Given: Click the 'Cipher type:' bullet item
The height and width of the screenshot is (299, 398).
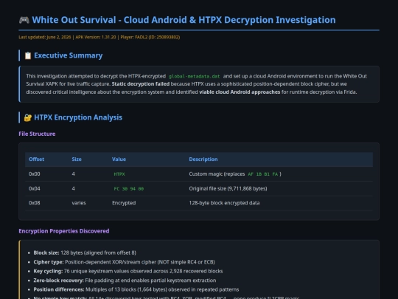Looking at the screenshot, I should coord(124,262).
